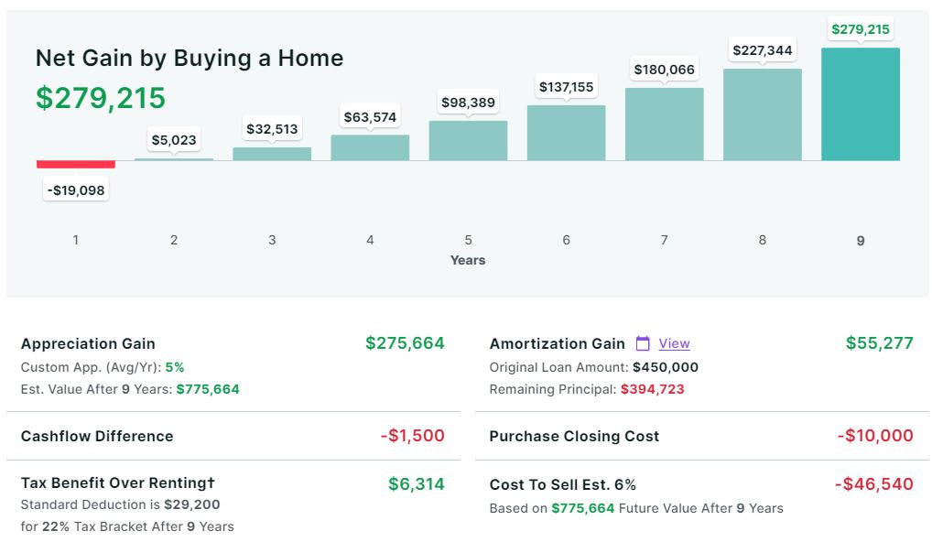932x542 pixels.
Task: Click the amortization calendar icon
Action: point(643,343)
